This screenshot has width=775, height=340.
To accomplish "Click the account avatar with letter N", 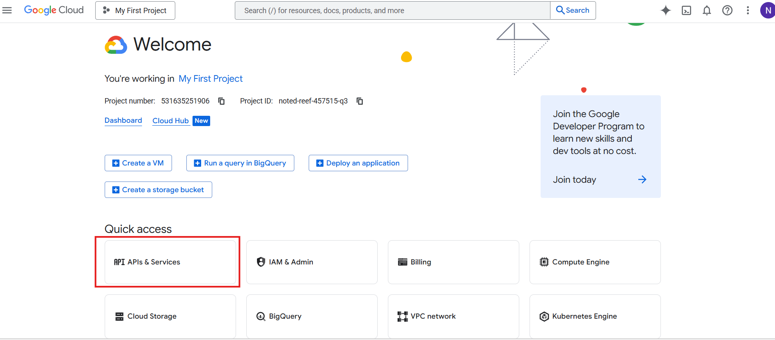I will tap(767, 10).
